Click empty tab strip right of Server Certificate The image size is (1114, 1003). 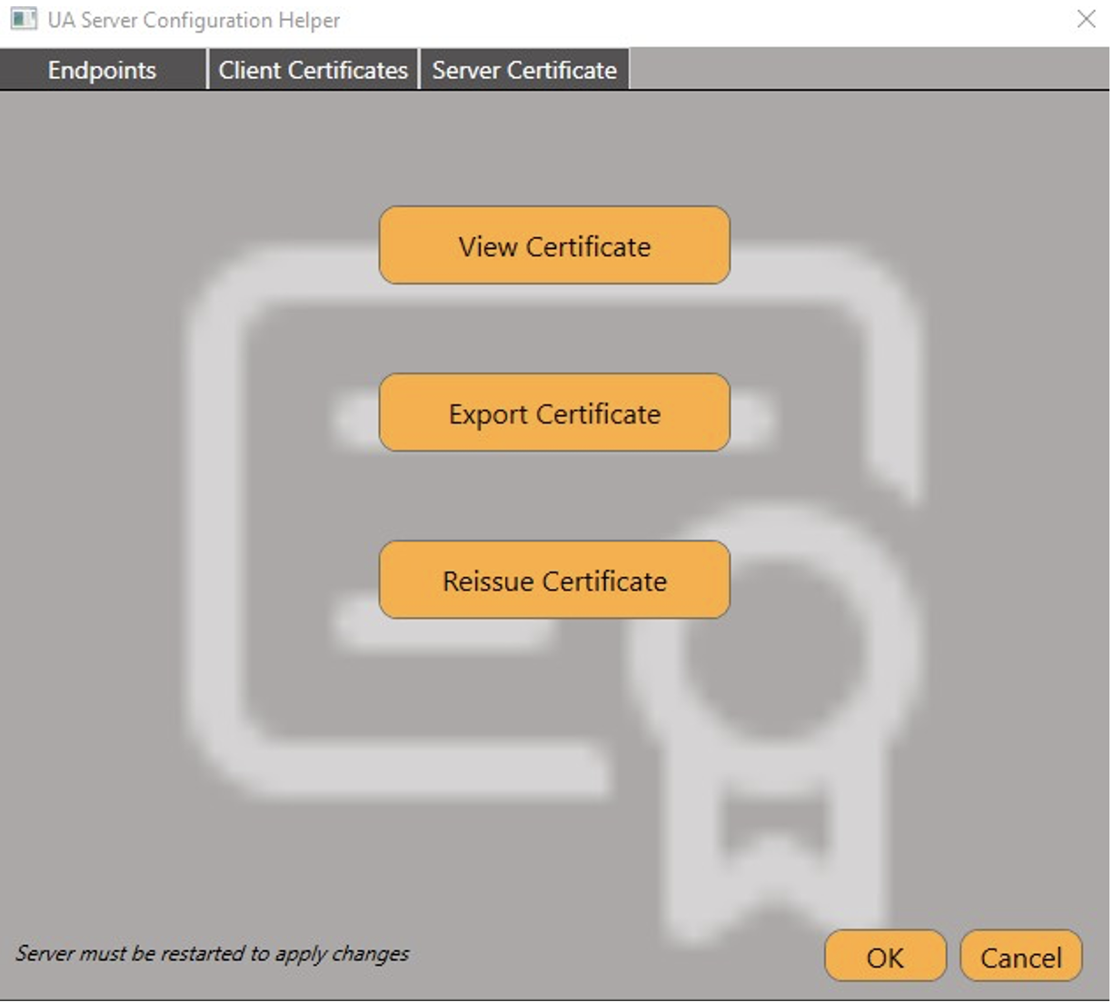(x=863, y=70)
